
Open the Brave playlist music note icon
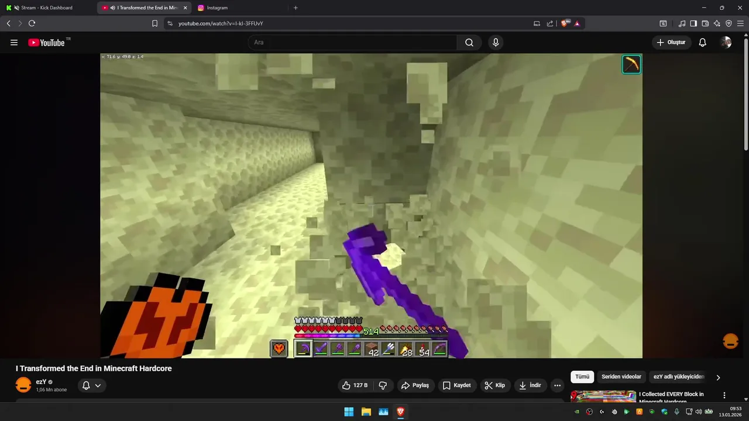[x=682, y=23]
